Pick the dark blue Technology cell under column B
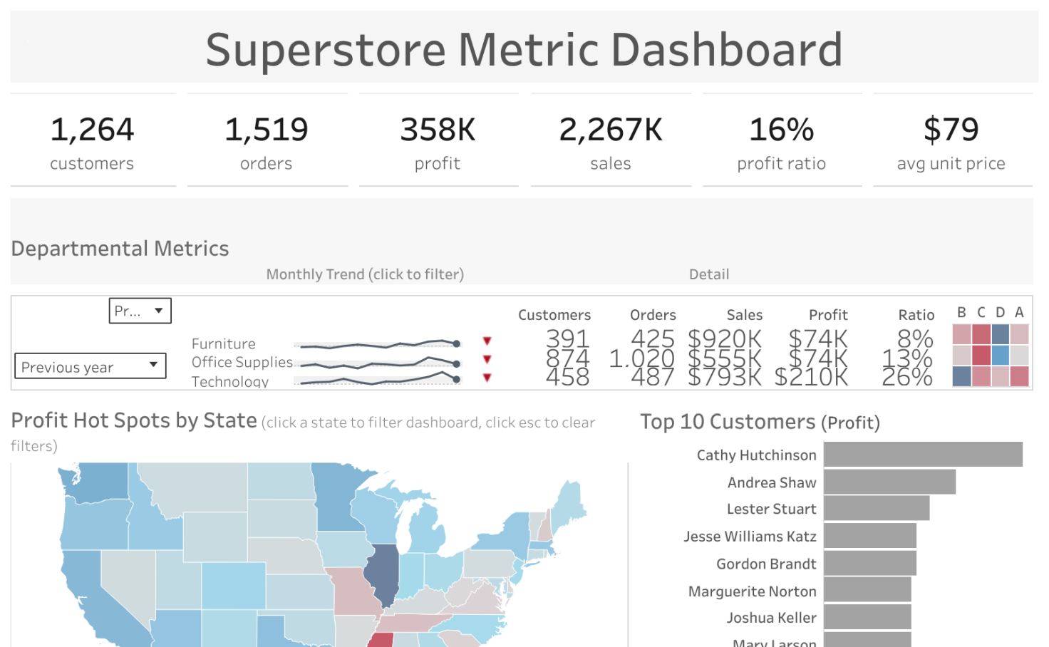Image resolution: width=1049 pixels, height=647 pixels. point(961,376)
